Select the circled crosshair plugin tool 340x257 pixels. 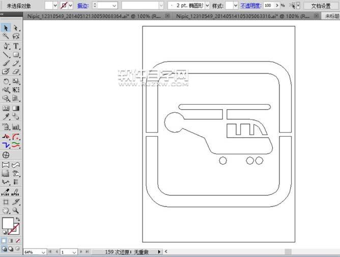point(6,155)
